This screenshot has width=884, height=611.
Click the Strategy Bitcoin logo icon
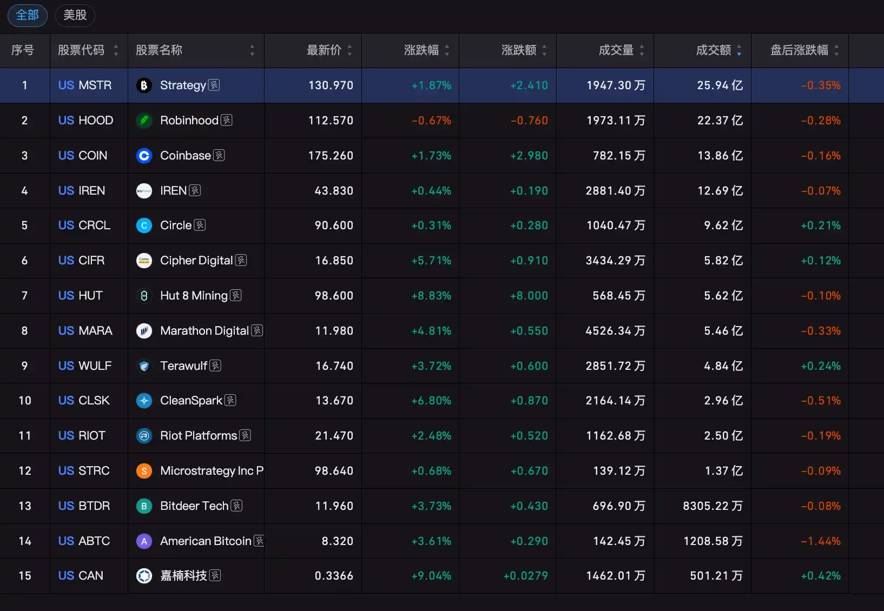click(x=144, y=85)
